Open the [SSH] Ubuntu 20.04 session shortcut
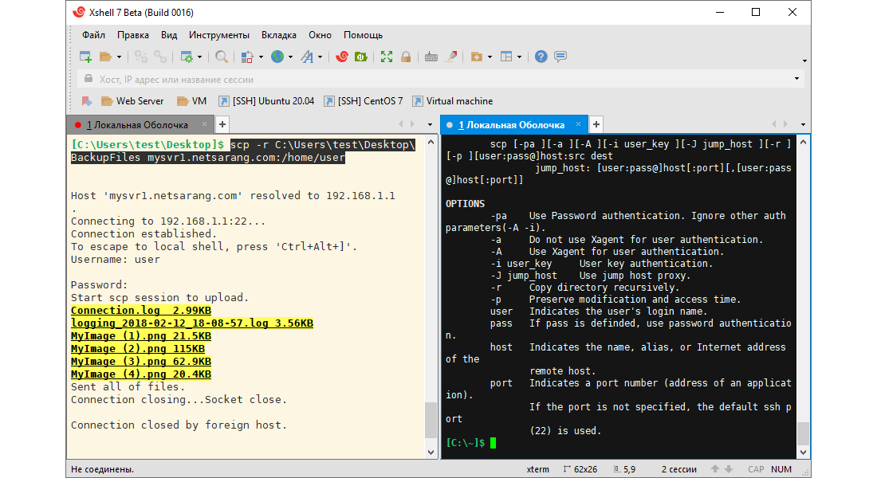Viewport: 877px width, 478px height. point(266,101)
